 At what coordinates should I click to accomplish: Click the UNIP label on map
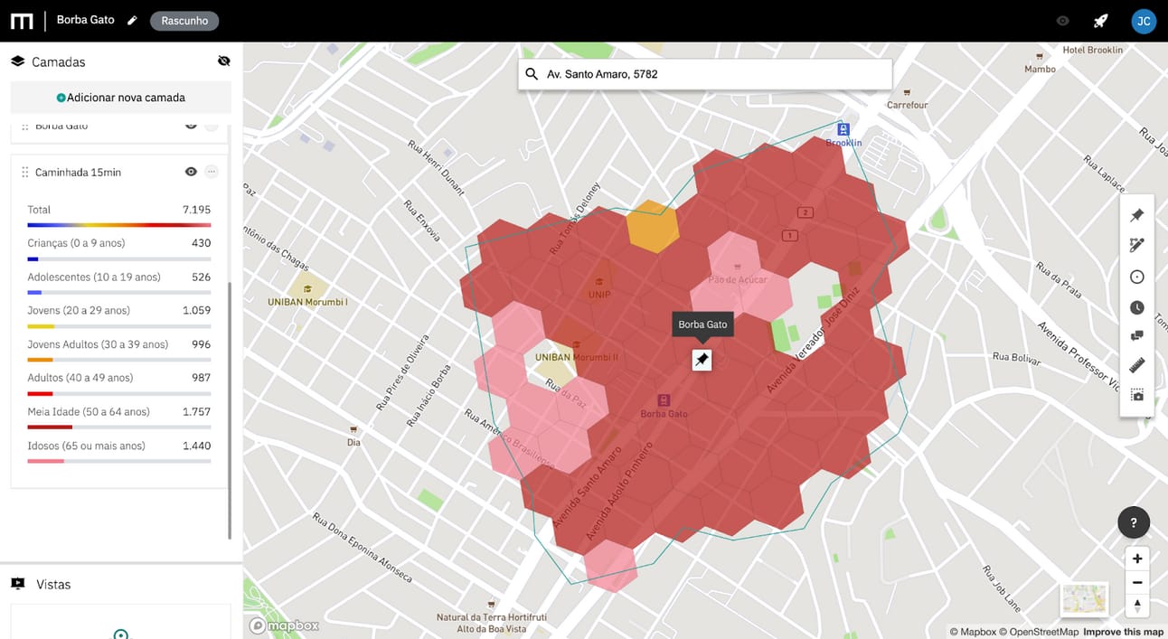(x=599, y=295)
